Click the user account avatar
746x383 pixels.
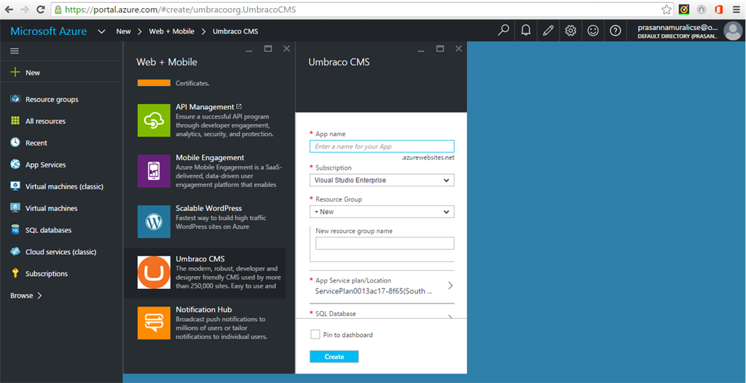point(731,31)
